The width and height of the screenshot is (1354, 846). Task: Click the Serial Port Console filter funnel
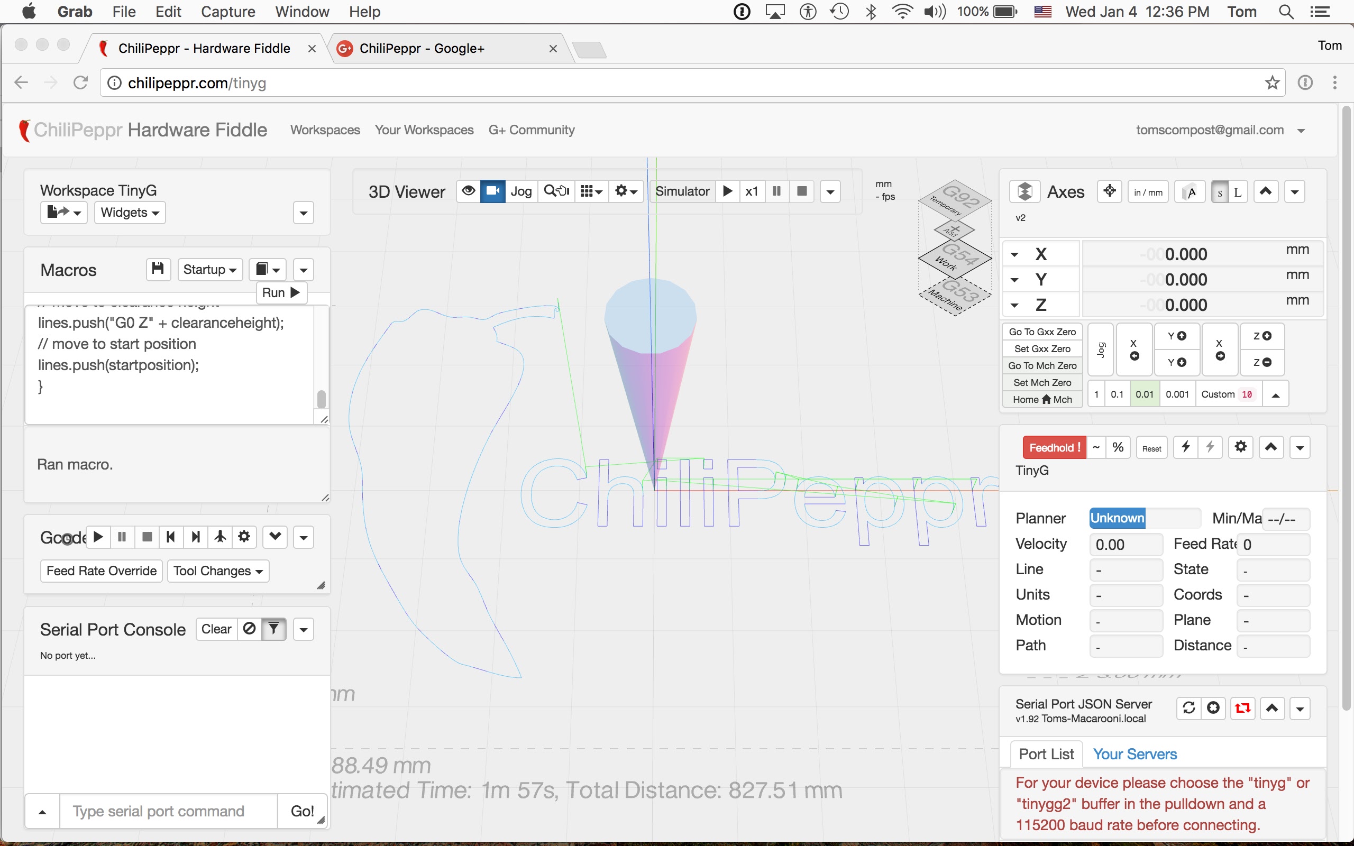coord(273,629)
